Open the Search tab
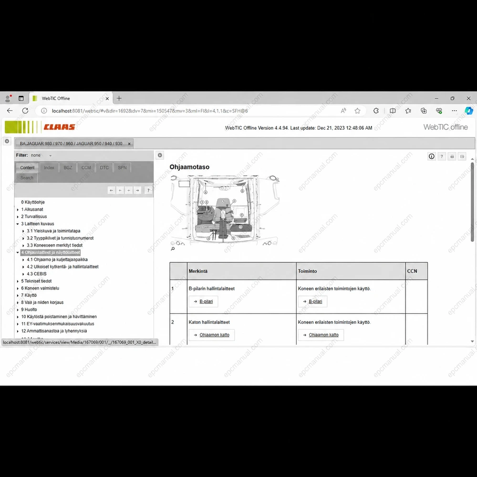This screenshot has width=477, height=477. pos(27,178)
